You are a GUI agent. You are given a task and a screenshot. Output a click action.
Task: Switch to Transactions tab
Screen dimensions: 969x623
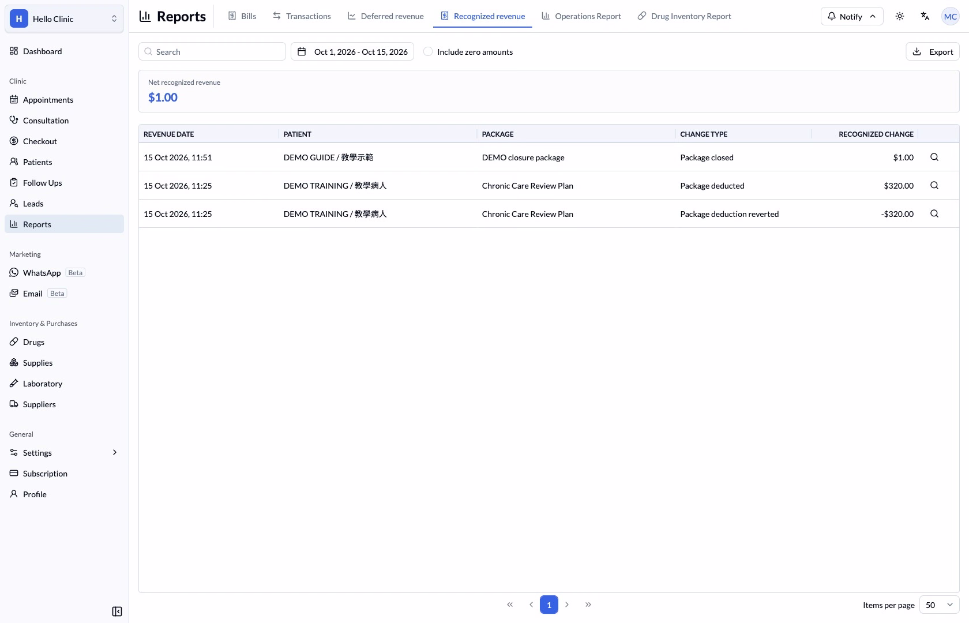pyautogui.click(x=302, y=16)
